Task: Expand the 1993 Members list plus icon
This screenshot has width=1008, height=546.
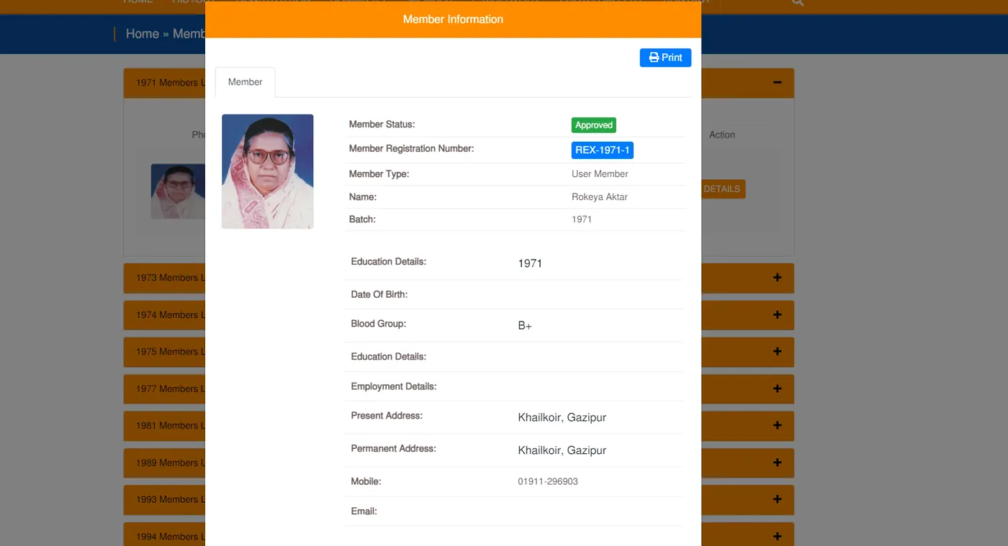Action: tap(777, 499)
